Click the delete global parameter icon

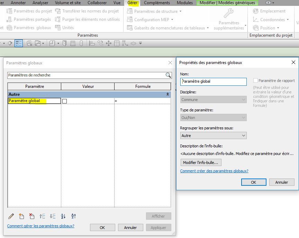(x=32, y=216)
